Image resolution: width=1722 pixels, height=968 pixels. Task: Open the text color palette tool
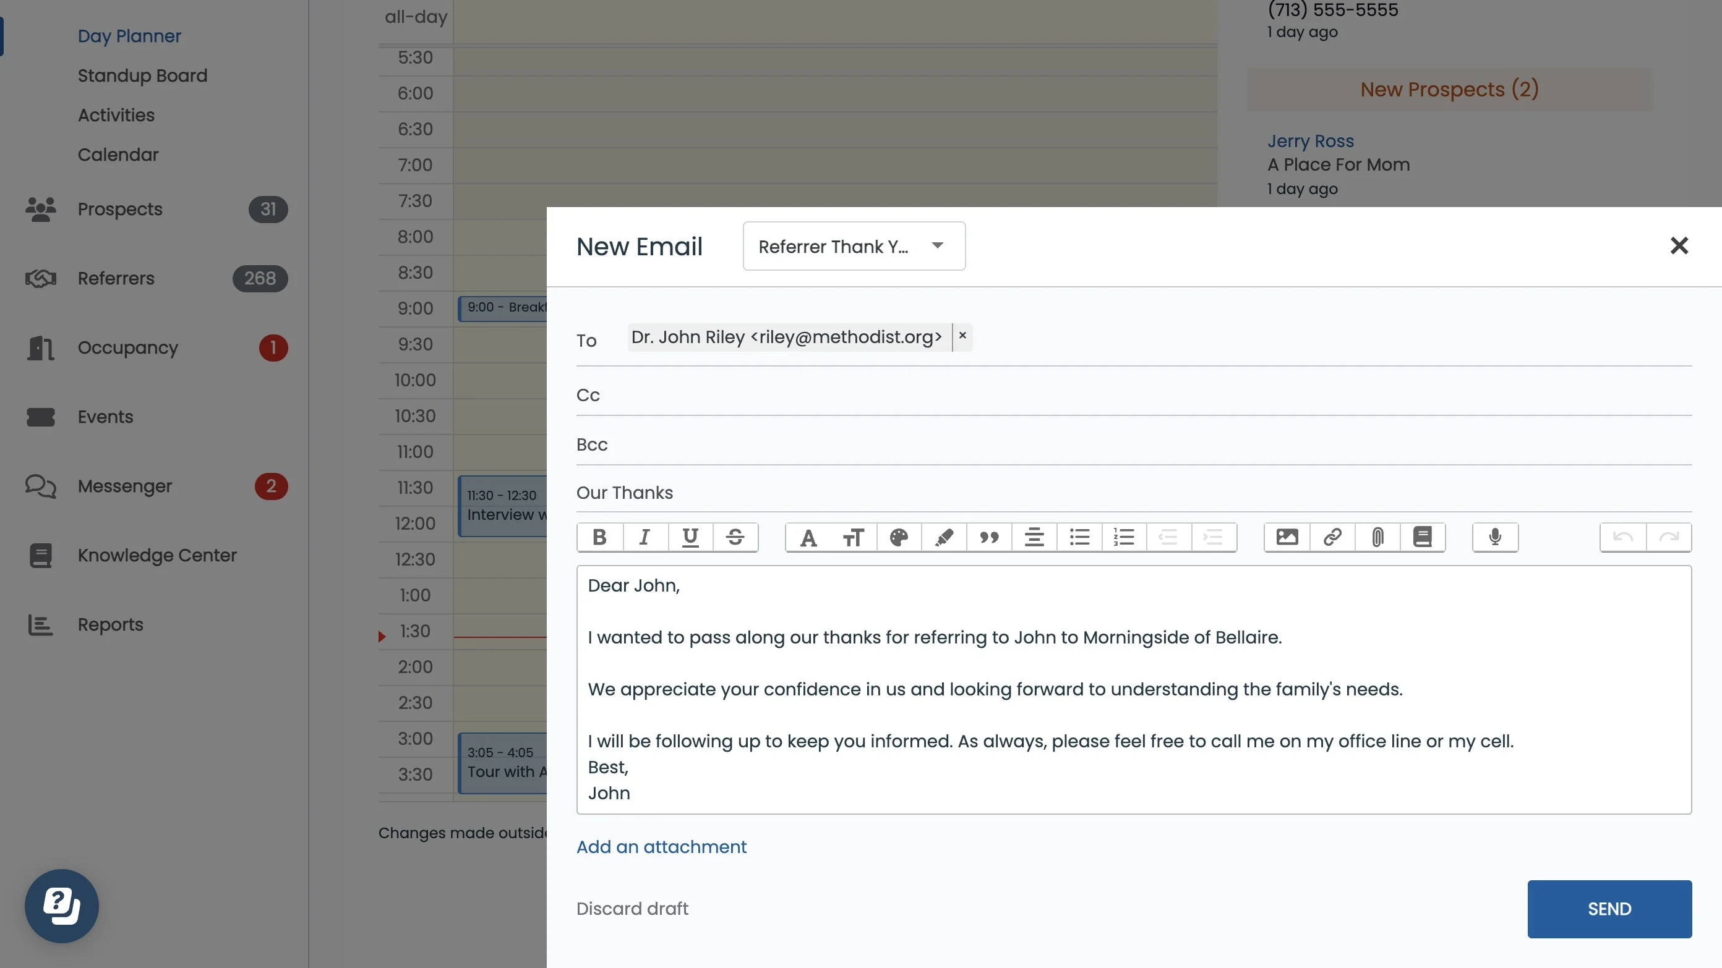tap(899, 537)
